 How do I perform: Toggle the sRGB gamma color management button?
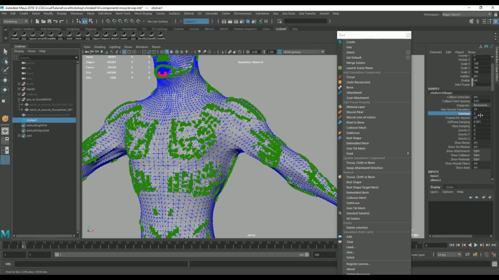click(279, 52)
